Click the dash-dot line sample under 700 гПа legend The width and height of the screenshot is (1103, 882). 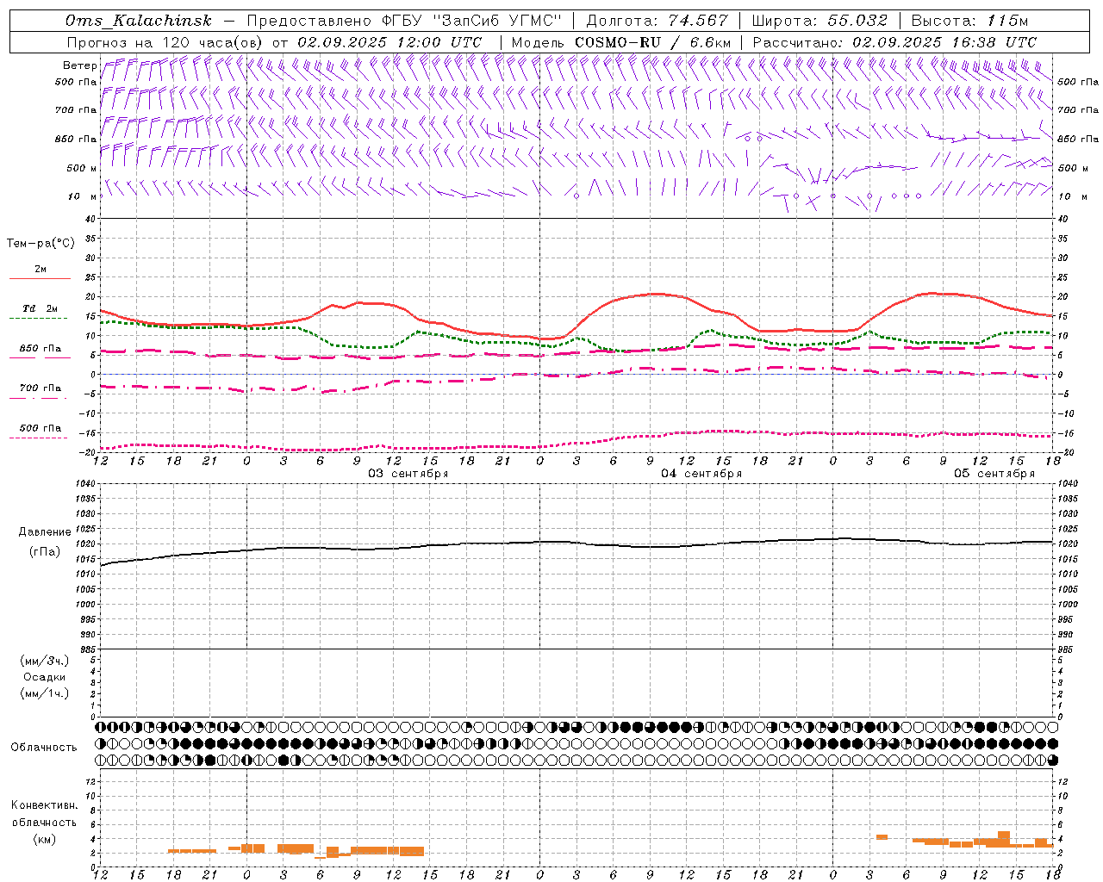click(40, 398)
